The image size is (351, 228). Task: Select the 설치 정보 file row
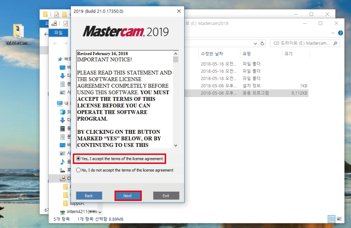(x=246, y=86)
